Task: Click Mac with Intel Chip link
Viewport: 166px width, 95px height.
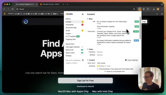Action: tap(102, 91)
